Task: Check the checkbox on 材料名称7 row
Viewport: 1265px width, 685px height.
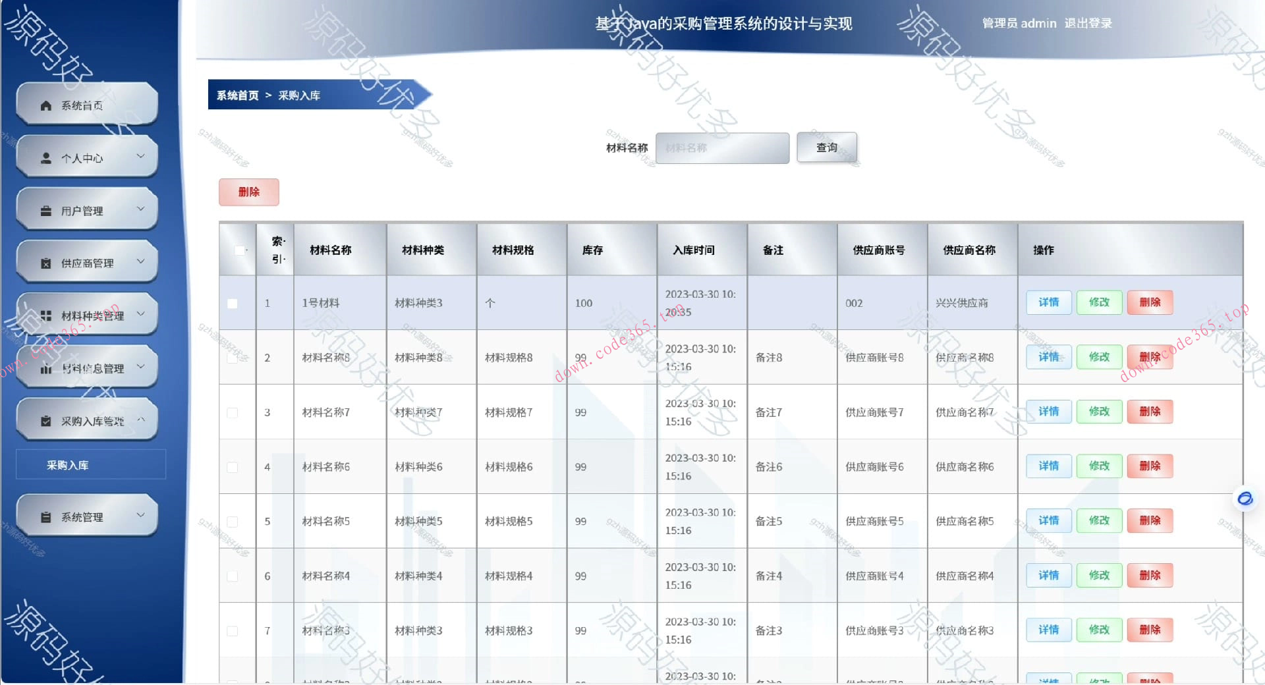Action: 232,412
